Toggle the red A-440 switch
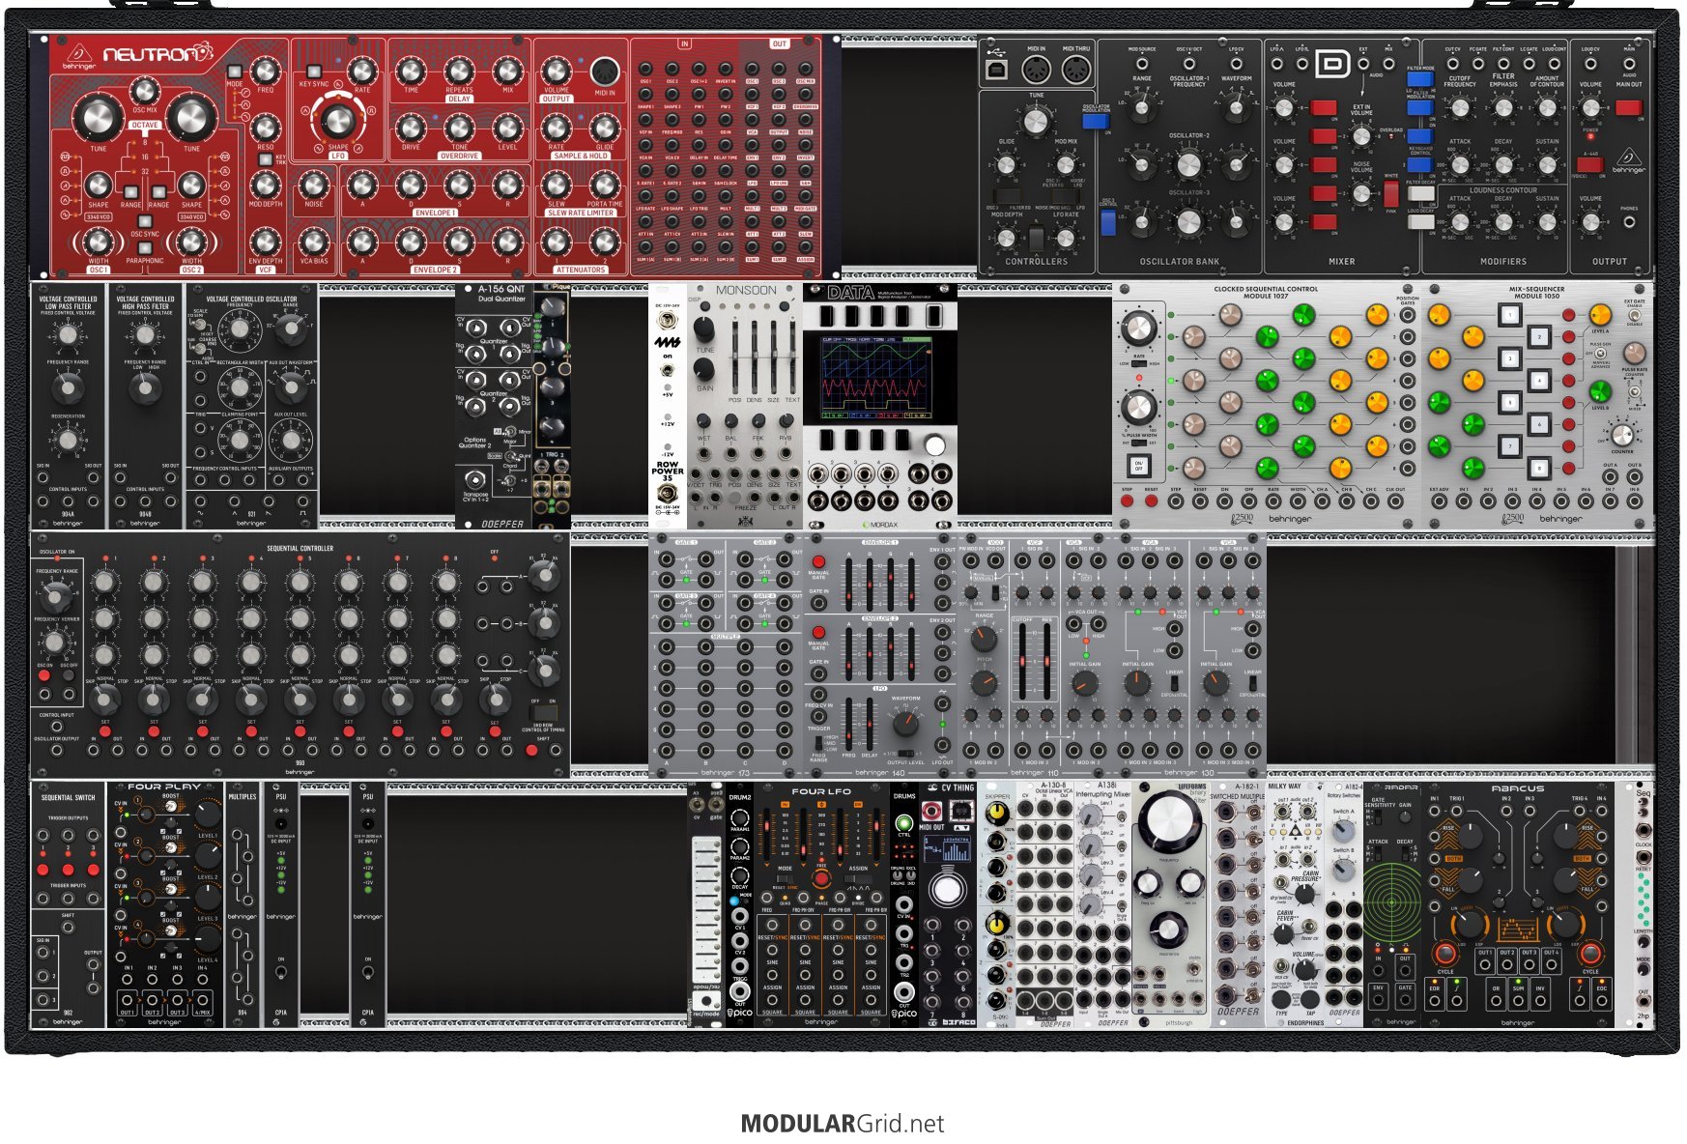Viewport: 1687px width, 1144px height. (1590, 163)
